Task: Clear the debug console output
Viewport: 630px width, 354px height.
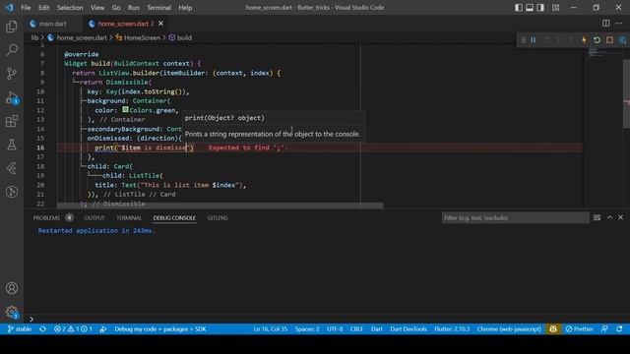Action: pos(598,217)
